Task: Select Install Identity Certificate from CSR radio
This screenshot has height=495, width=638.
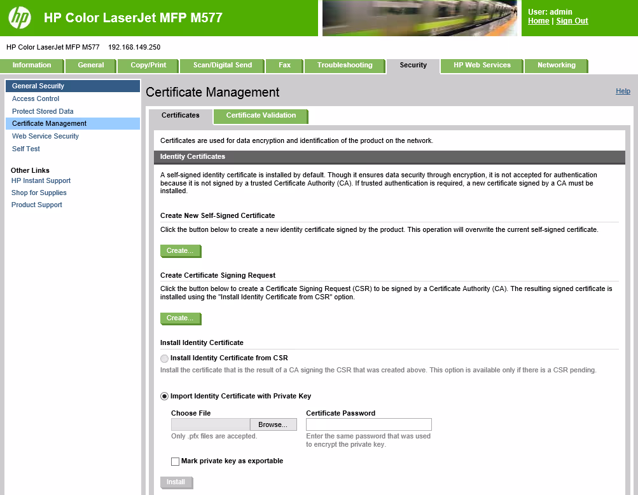Action: (164, 358)
